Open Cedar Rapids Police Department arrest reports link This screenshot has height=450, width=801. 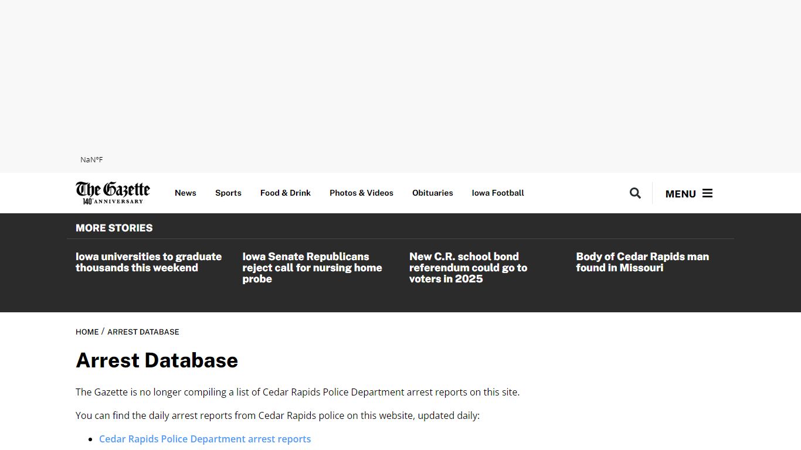click(205, 439)
